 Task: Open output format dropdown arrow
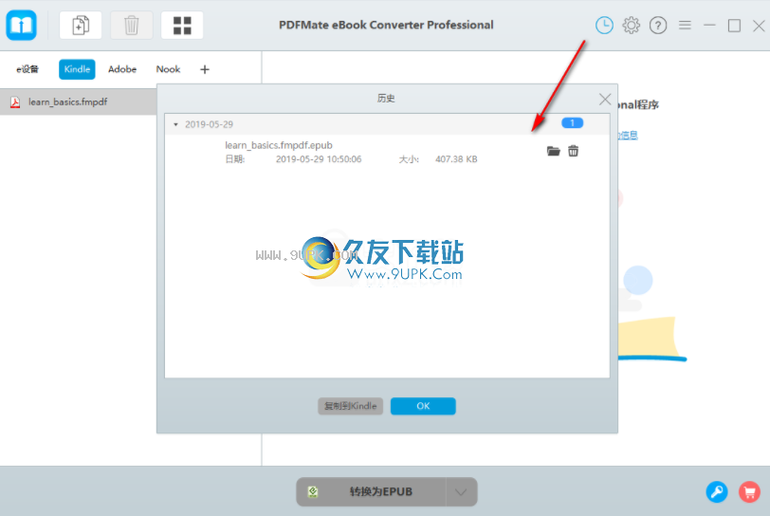coord(461,492)
